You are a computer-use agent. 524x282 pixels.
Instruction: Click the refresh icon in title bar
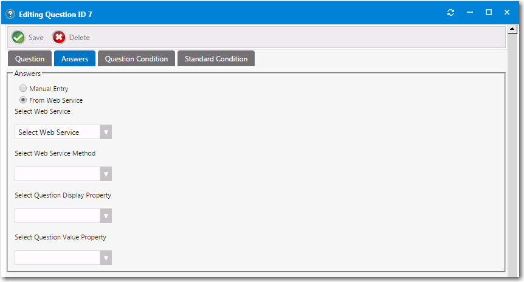[450, 13]
